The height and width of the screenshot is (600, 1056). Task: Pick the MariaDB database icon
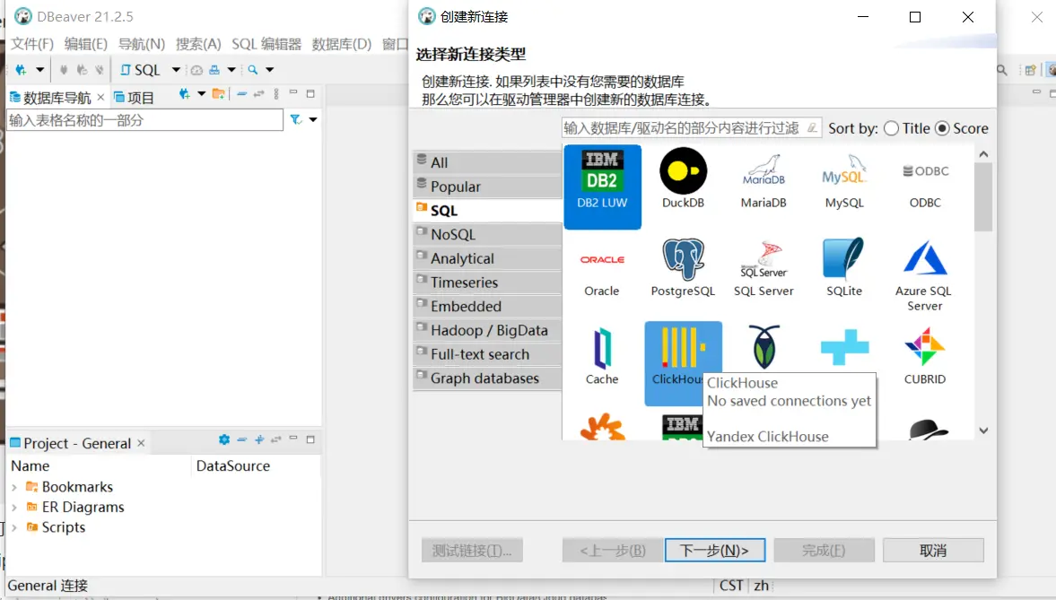(763, 178)
